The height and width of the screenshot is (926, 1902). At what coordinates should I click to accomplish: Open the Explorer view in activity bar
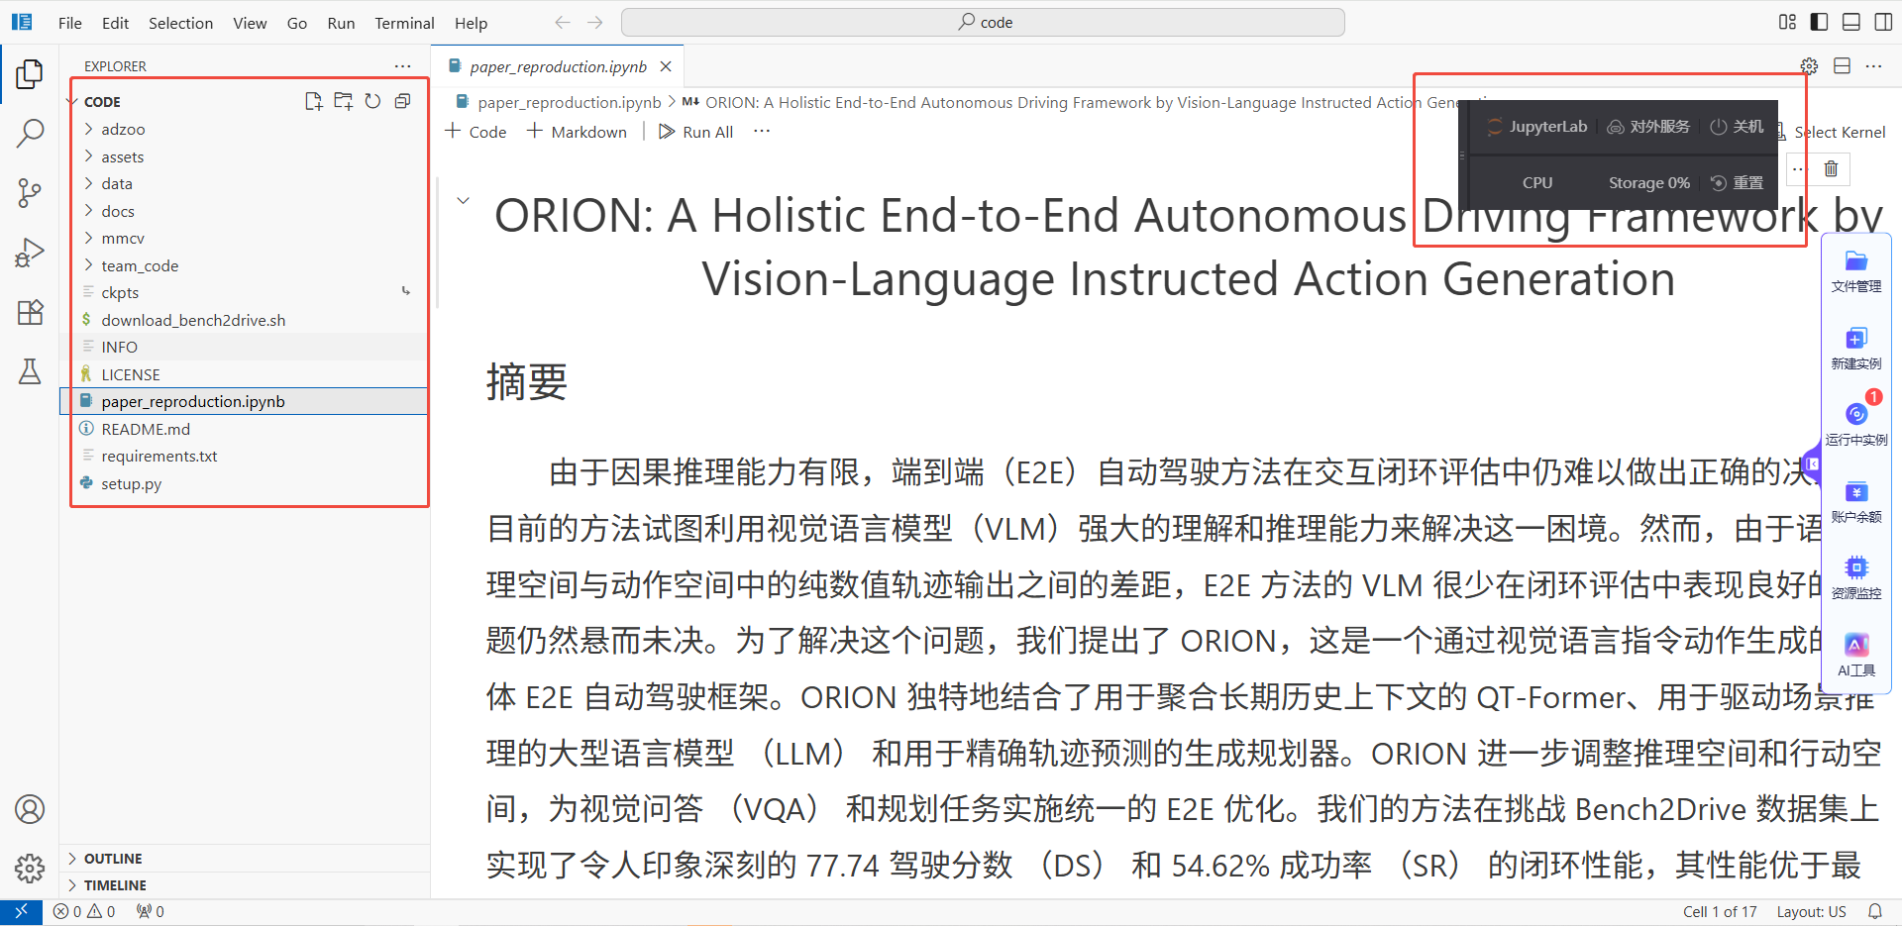point(30,73)
